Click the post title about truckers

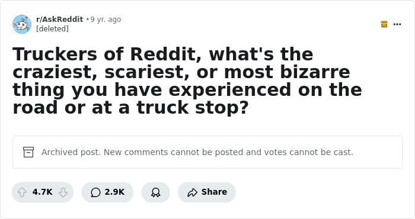(x=187, y=80)
